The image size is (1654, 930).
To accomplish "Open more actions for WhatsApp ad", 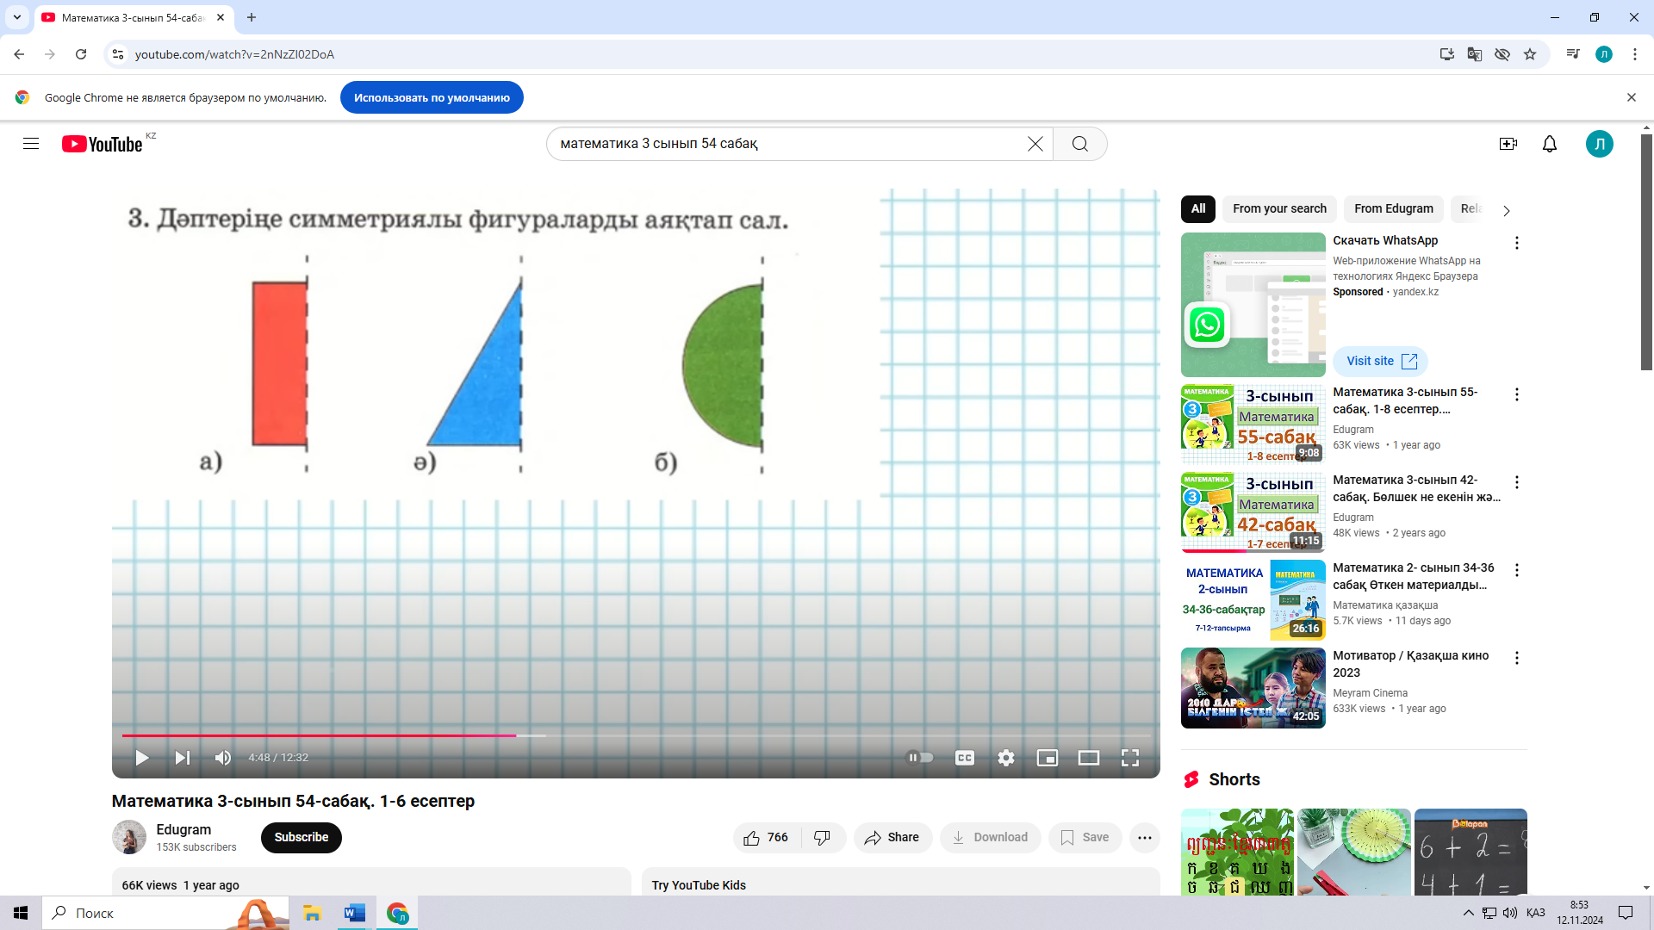I will (1516, 243).
